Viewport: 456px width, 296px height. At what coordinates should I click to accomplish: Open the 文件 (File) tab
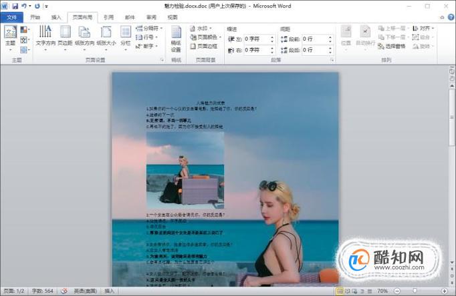(11, 17)
